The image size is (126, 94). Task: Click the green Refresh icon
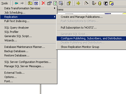pos(55,3)
